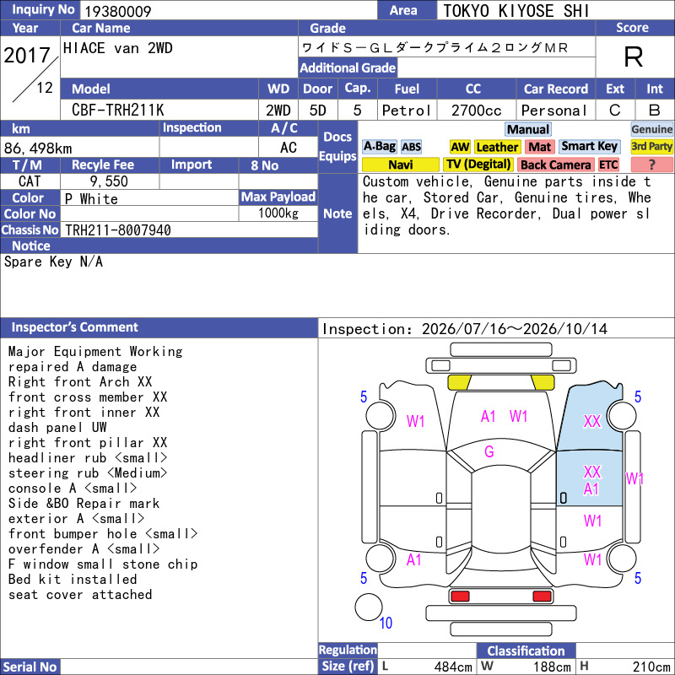Click the W1 mark on left front fender
This screenshot has height=675, width=675.
click(415, 420)
